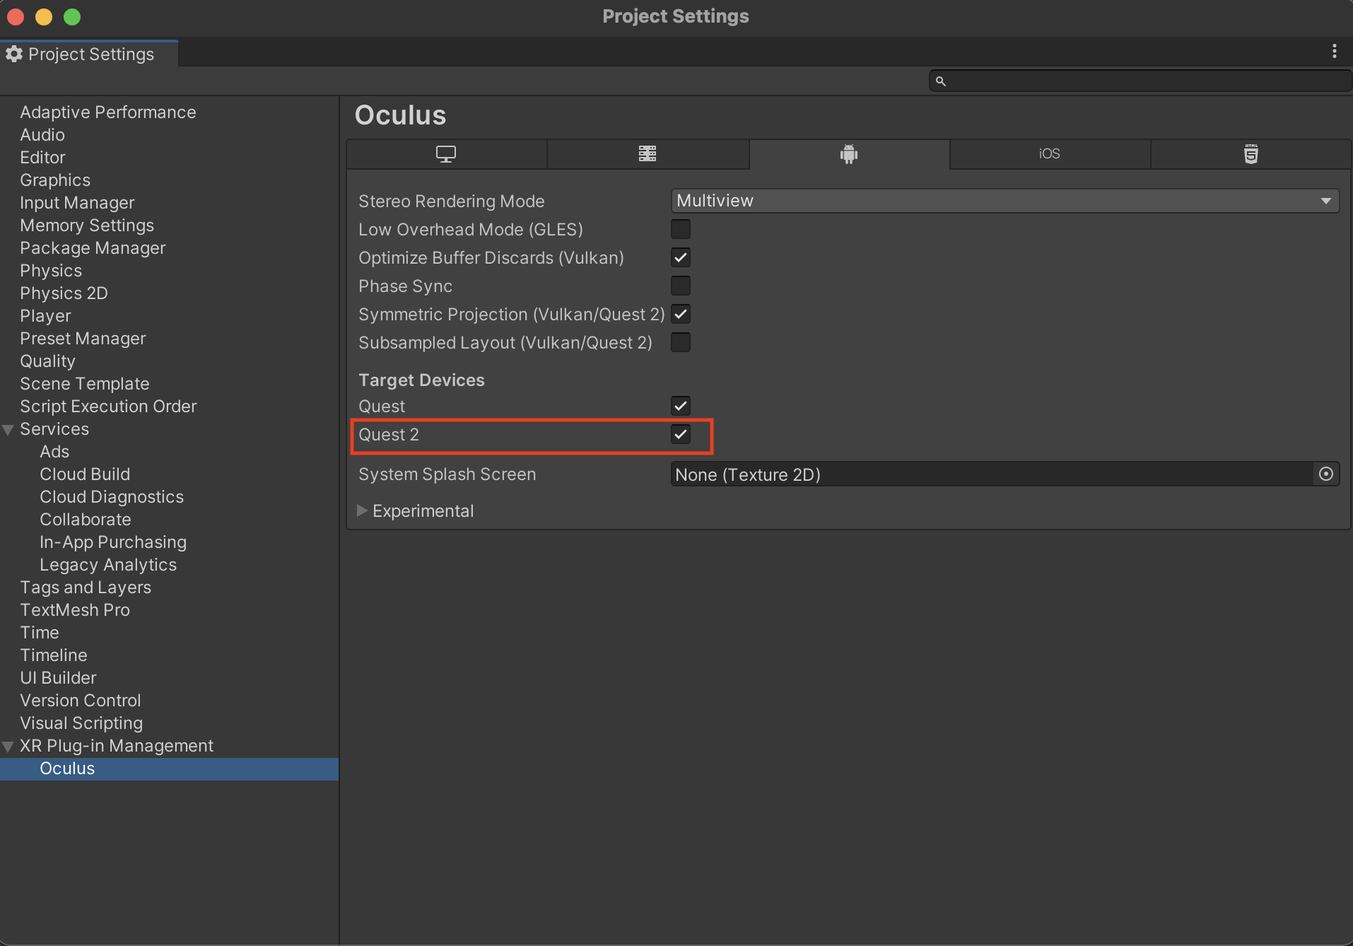Maximize the Project Settings window

(72, 16)
